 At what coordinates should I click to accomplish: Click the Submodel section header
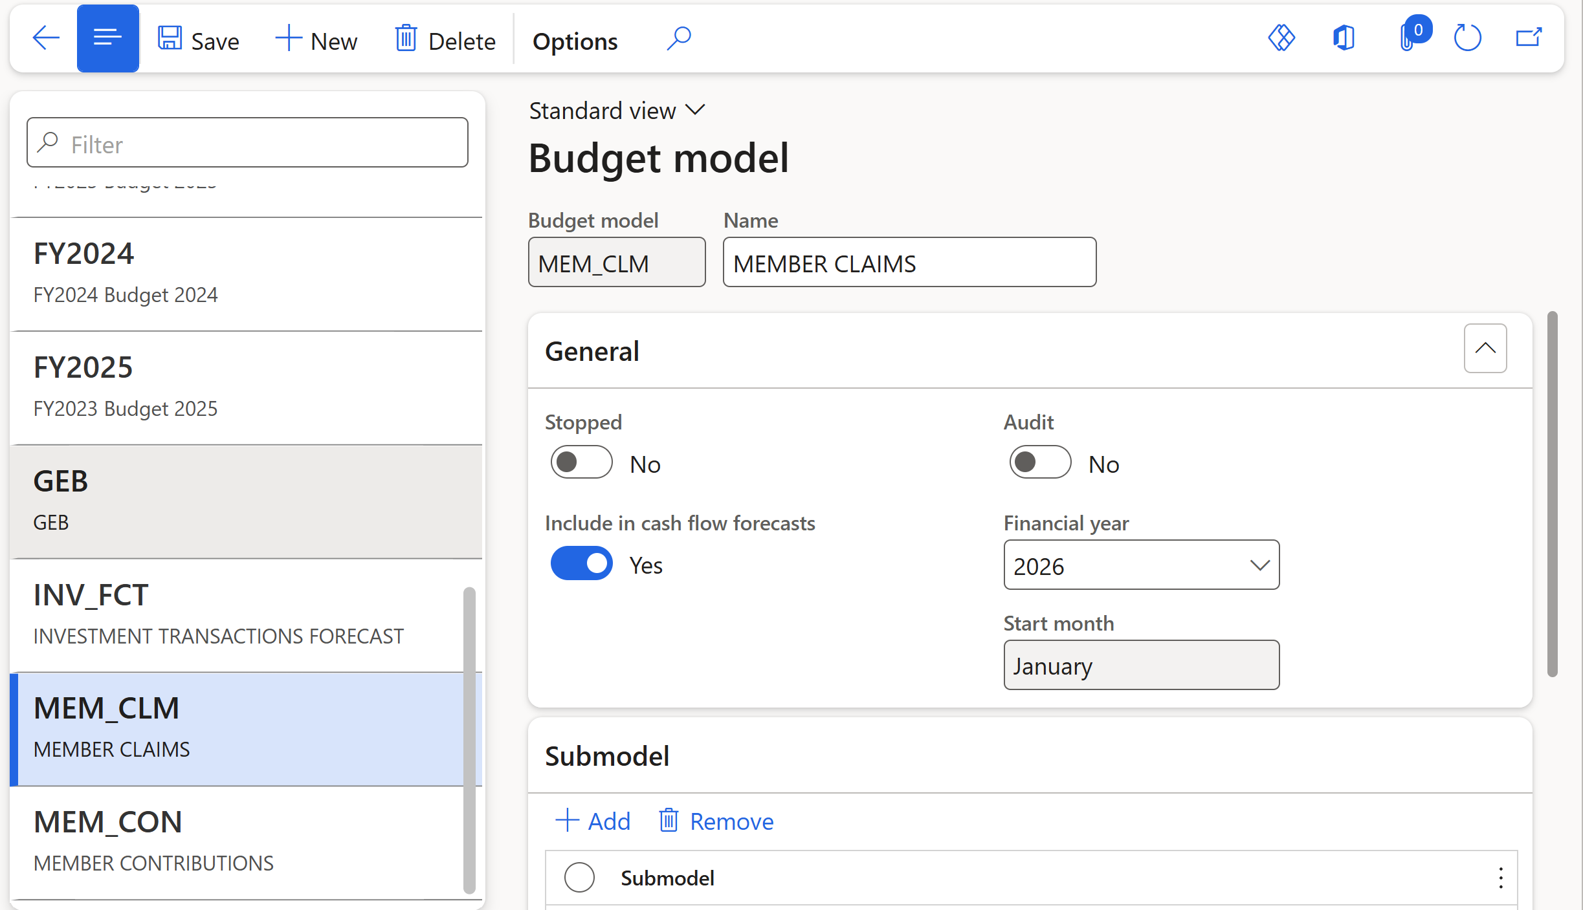click(1030, 756)
